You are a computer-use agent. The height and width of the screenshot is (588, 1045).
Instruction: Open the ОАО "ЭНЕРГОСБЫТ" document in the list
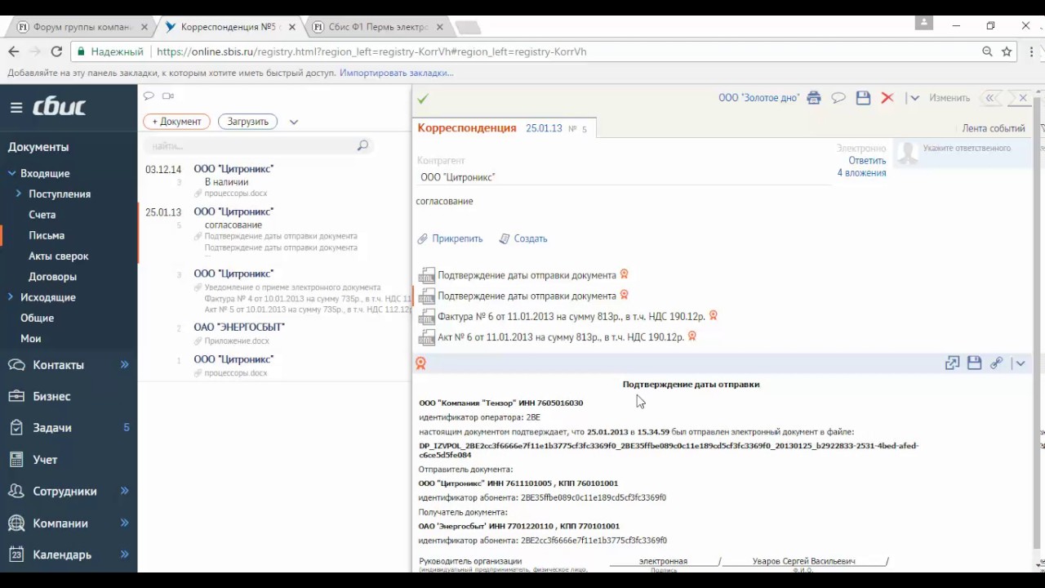click(x=239, y=327)
